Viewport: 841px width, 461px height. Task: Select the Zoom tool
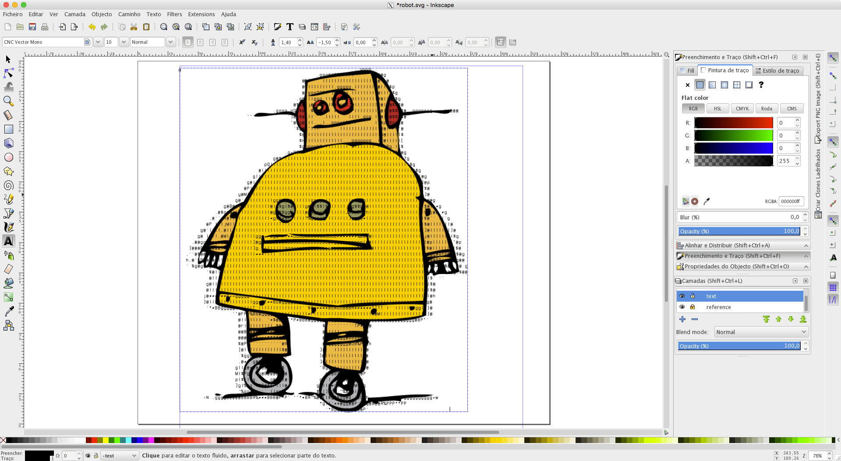9,101
